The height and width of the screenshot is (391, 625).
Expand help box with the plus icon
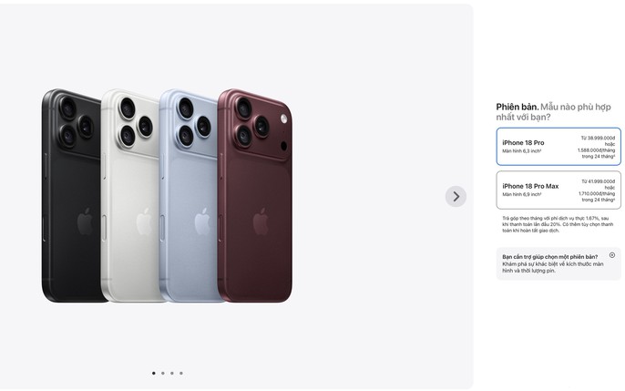(612, 255)
